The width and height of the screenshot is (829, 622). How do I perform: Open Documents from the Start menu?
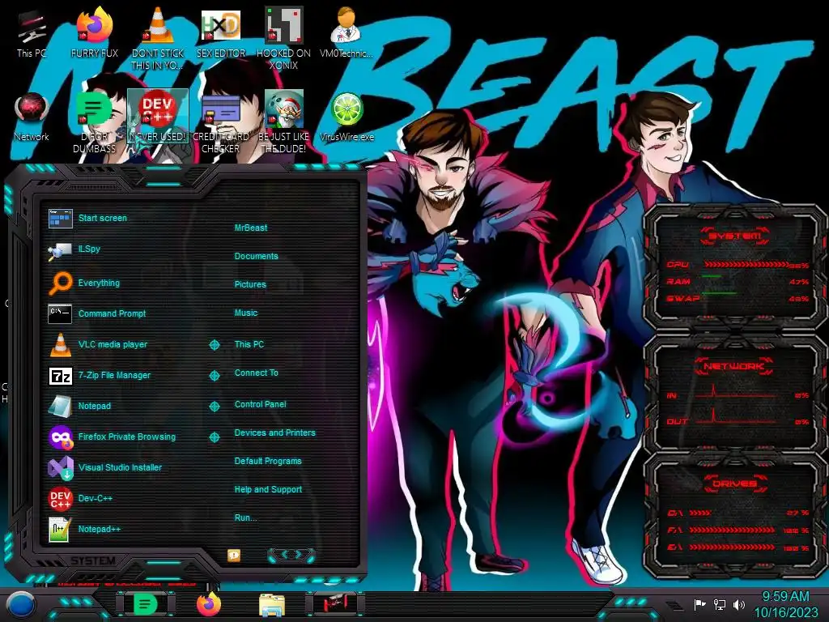pyautogui.click(x=256, y=256)
